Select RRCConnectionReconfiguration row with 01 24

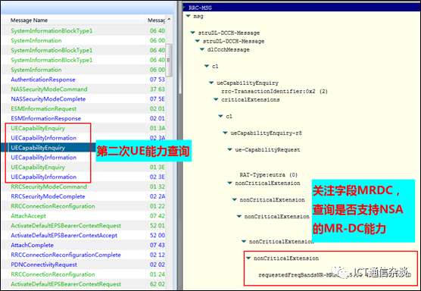coord(53,274)
